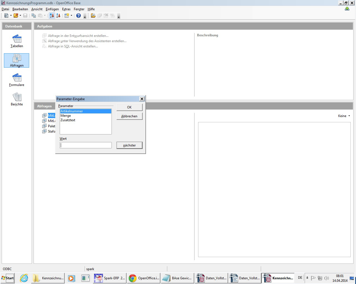This screenshot has width=356, height=284.
Task: Click the nächster button
Action: pyautogui.click(x=129, y=145)
